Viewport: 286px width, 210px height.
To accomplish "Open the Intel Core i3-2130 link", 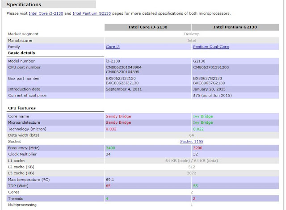I will (x=46, y=13).
